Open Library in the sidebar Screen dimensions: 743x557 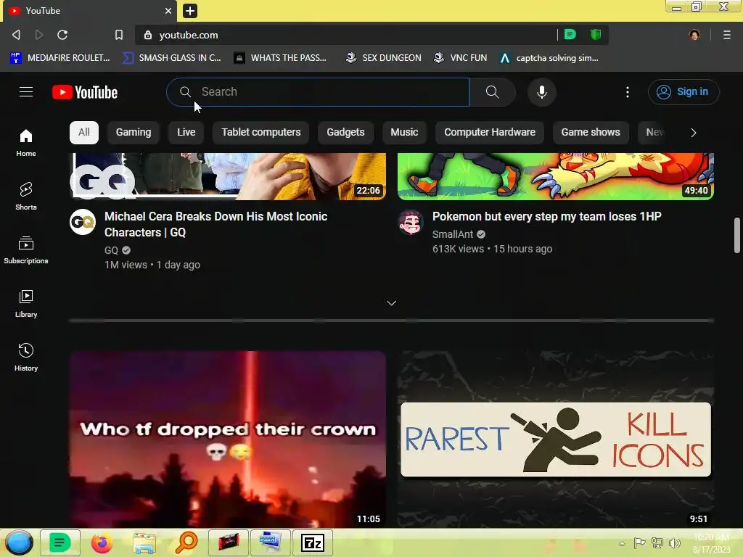(x=26, y=303)
